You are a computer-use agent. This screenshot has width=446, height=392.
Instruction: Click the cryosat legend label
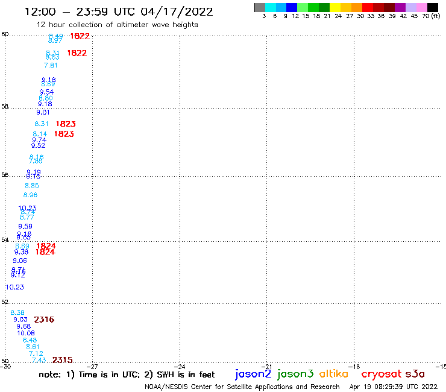click(x=381, y=375)
